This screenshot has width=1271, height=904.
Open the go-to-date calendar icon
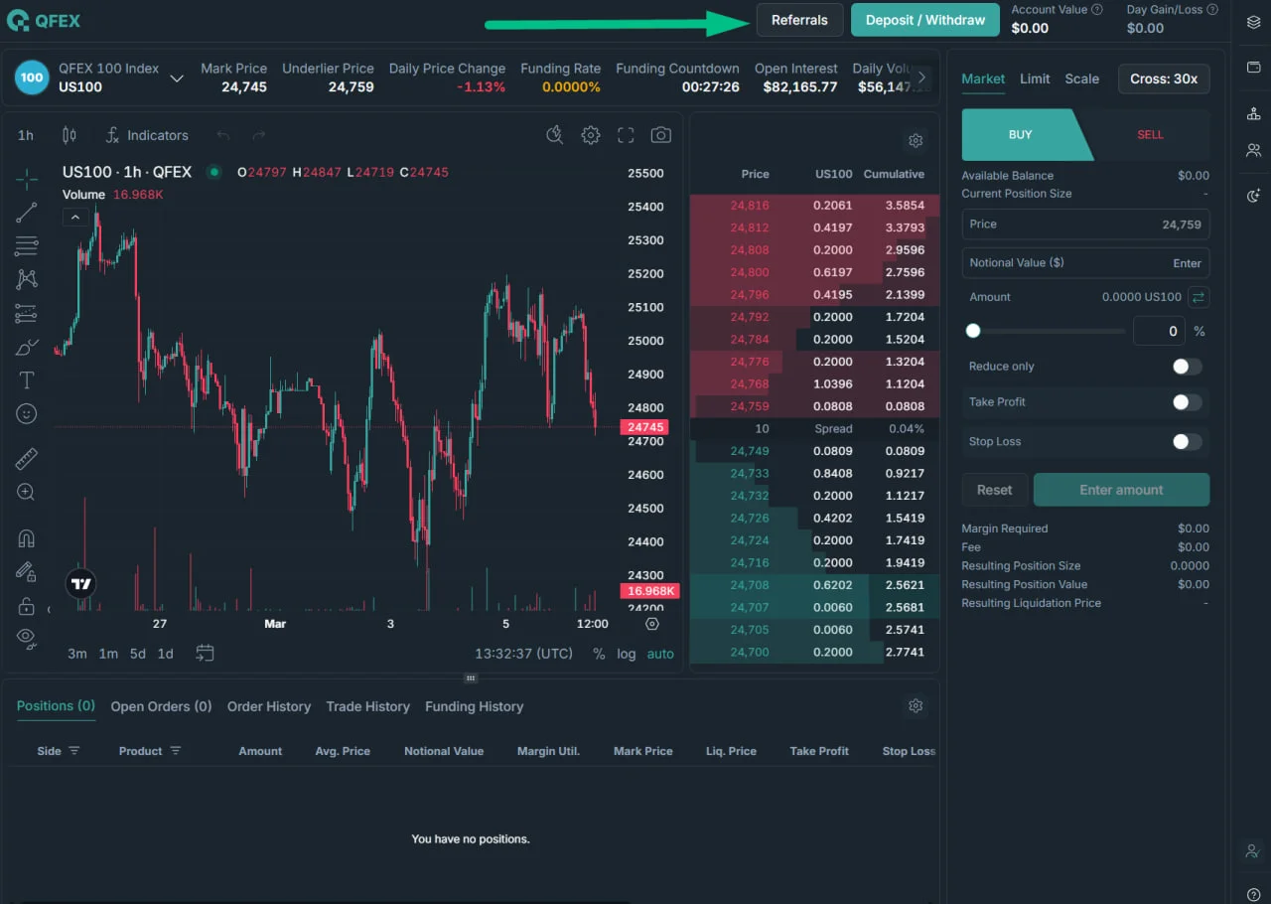205,653
